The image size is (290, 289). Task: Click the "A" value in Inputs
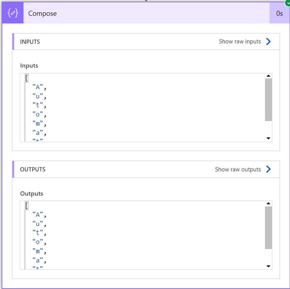(x=38, y=87)
